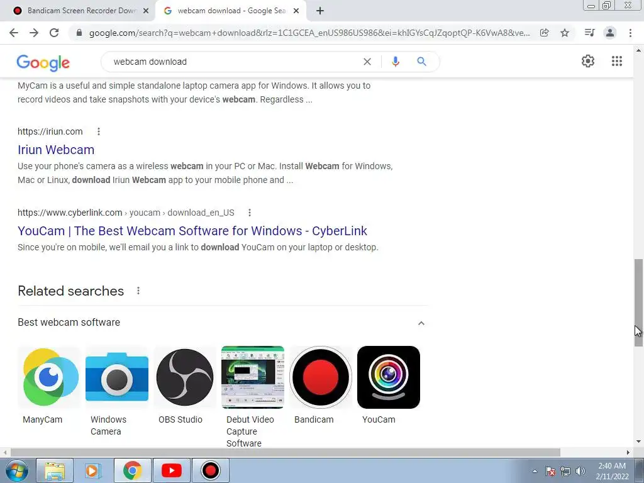Viewport: 644px width, 483px height.
Task: Reload the current page
Action: (54, 33)
